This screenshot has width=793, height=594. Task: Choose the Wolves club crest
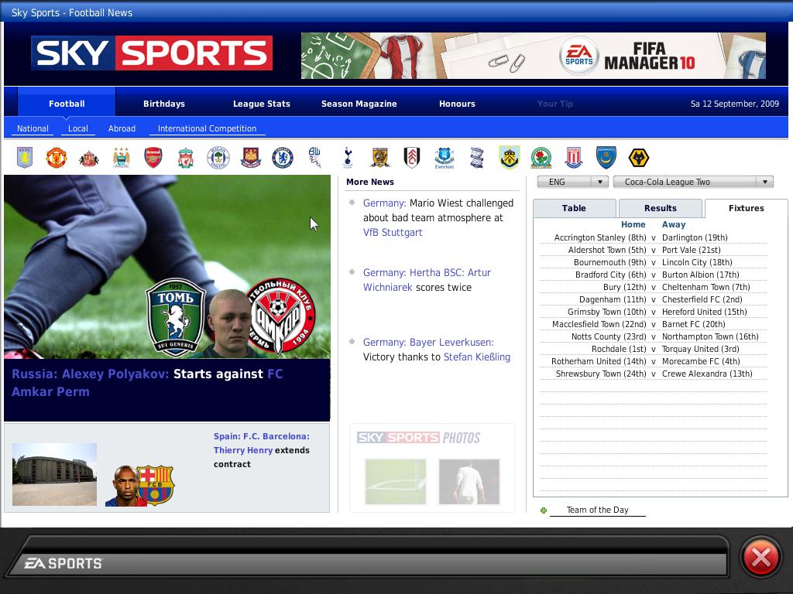(x=638, y=158)
